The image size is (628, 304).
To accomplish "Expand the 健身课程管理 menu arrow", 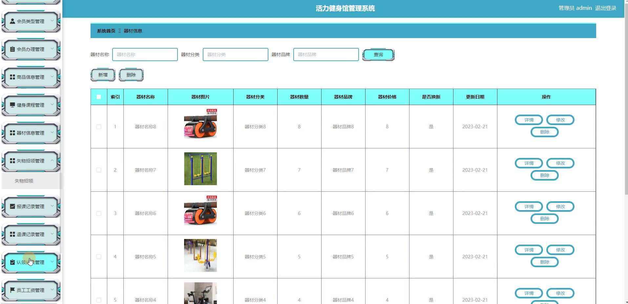I will (x=52, y=105).
